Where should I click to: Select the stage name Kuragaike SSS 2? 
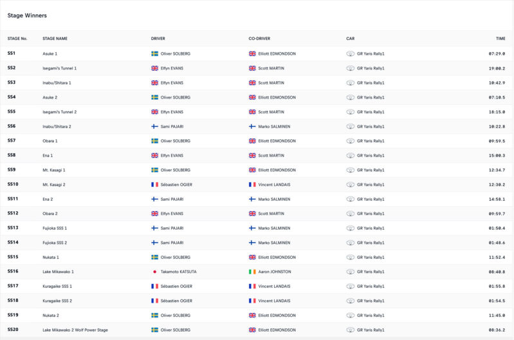pyautogui.click(x=57, y=301)
